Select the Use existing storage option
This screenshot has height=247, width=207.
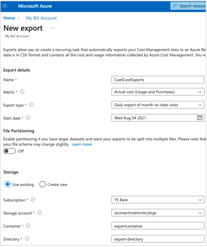coord(7,184)
